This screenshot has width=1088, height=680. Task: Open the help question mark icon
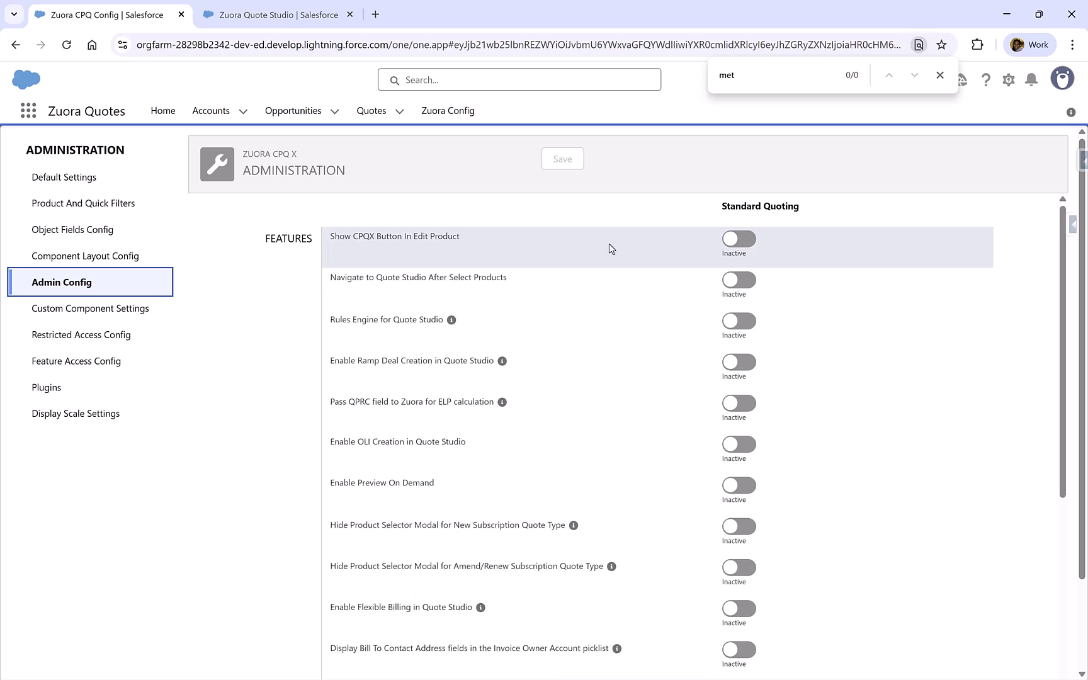(986, 79)
